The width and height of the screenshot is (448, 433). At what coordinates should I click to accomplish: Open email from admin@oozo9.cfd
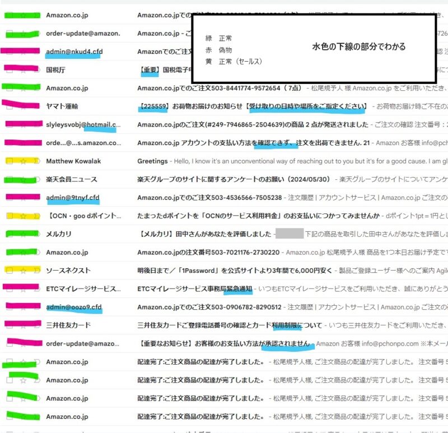(x=224, y=307)
